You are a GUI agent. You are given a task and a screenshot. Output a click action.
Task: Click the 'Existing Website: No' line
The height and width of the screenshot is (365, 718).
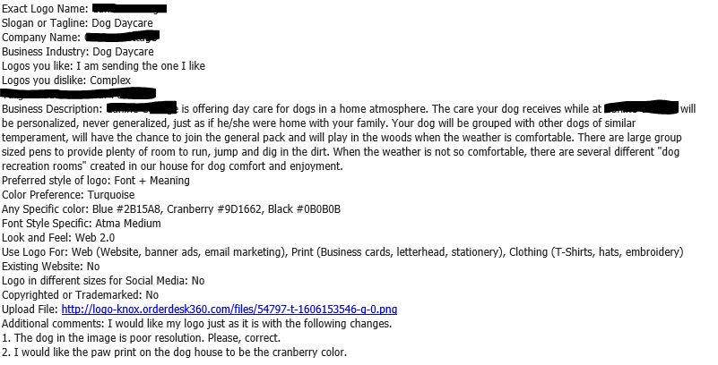[51, 267]
